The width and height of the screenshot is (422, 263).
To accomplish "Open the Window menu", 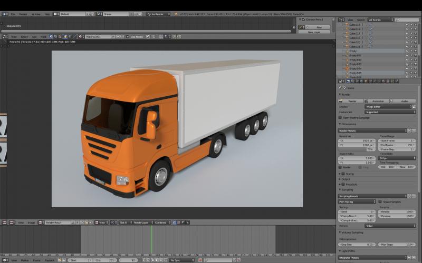I will point(36,14).
